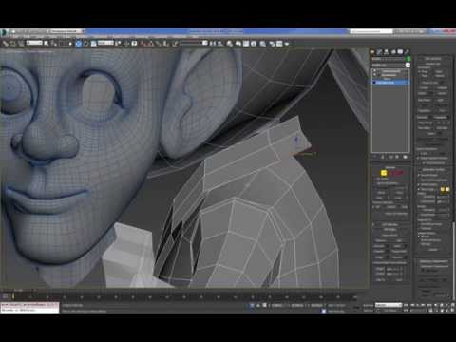Image resolution: width=456 pixels, height=342 pixels.
Task: Click Maximize Viewport Toggle icon bottom right
Action: (452, 311)
